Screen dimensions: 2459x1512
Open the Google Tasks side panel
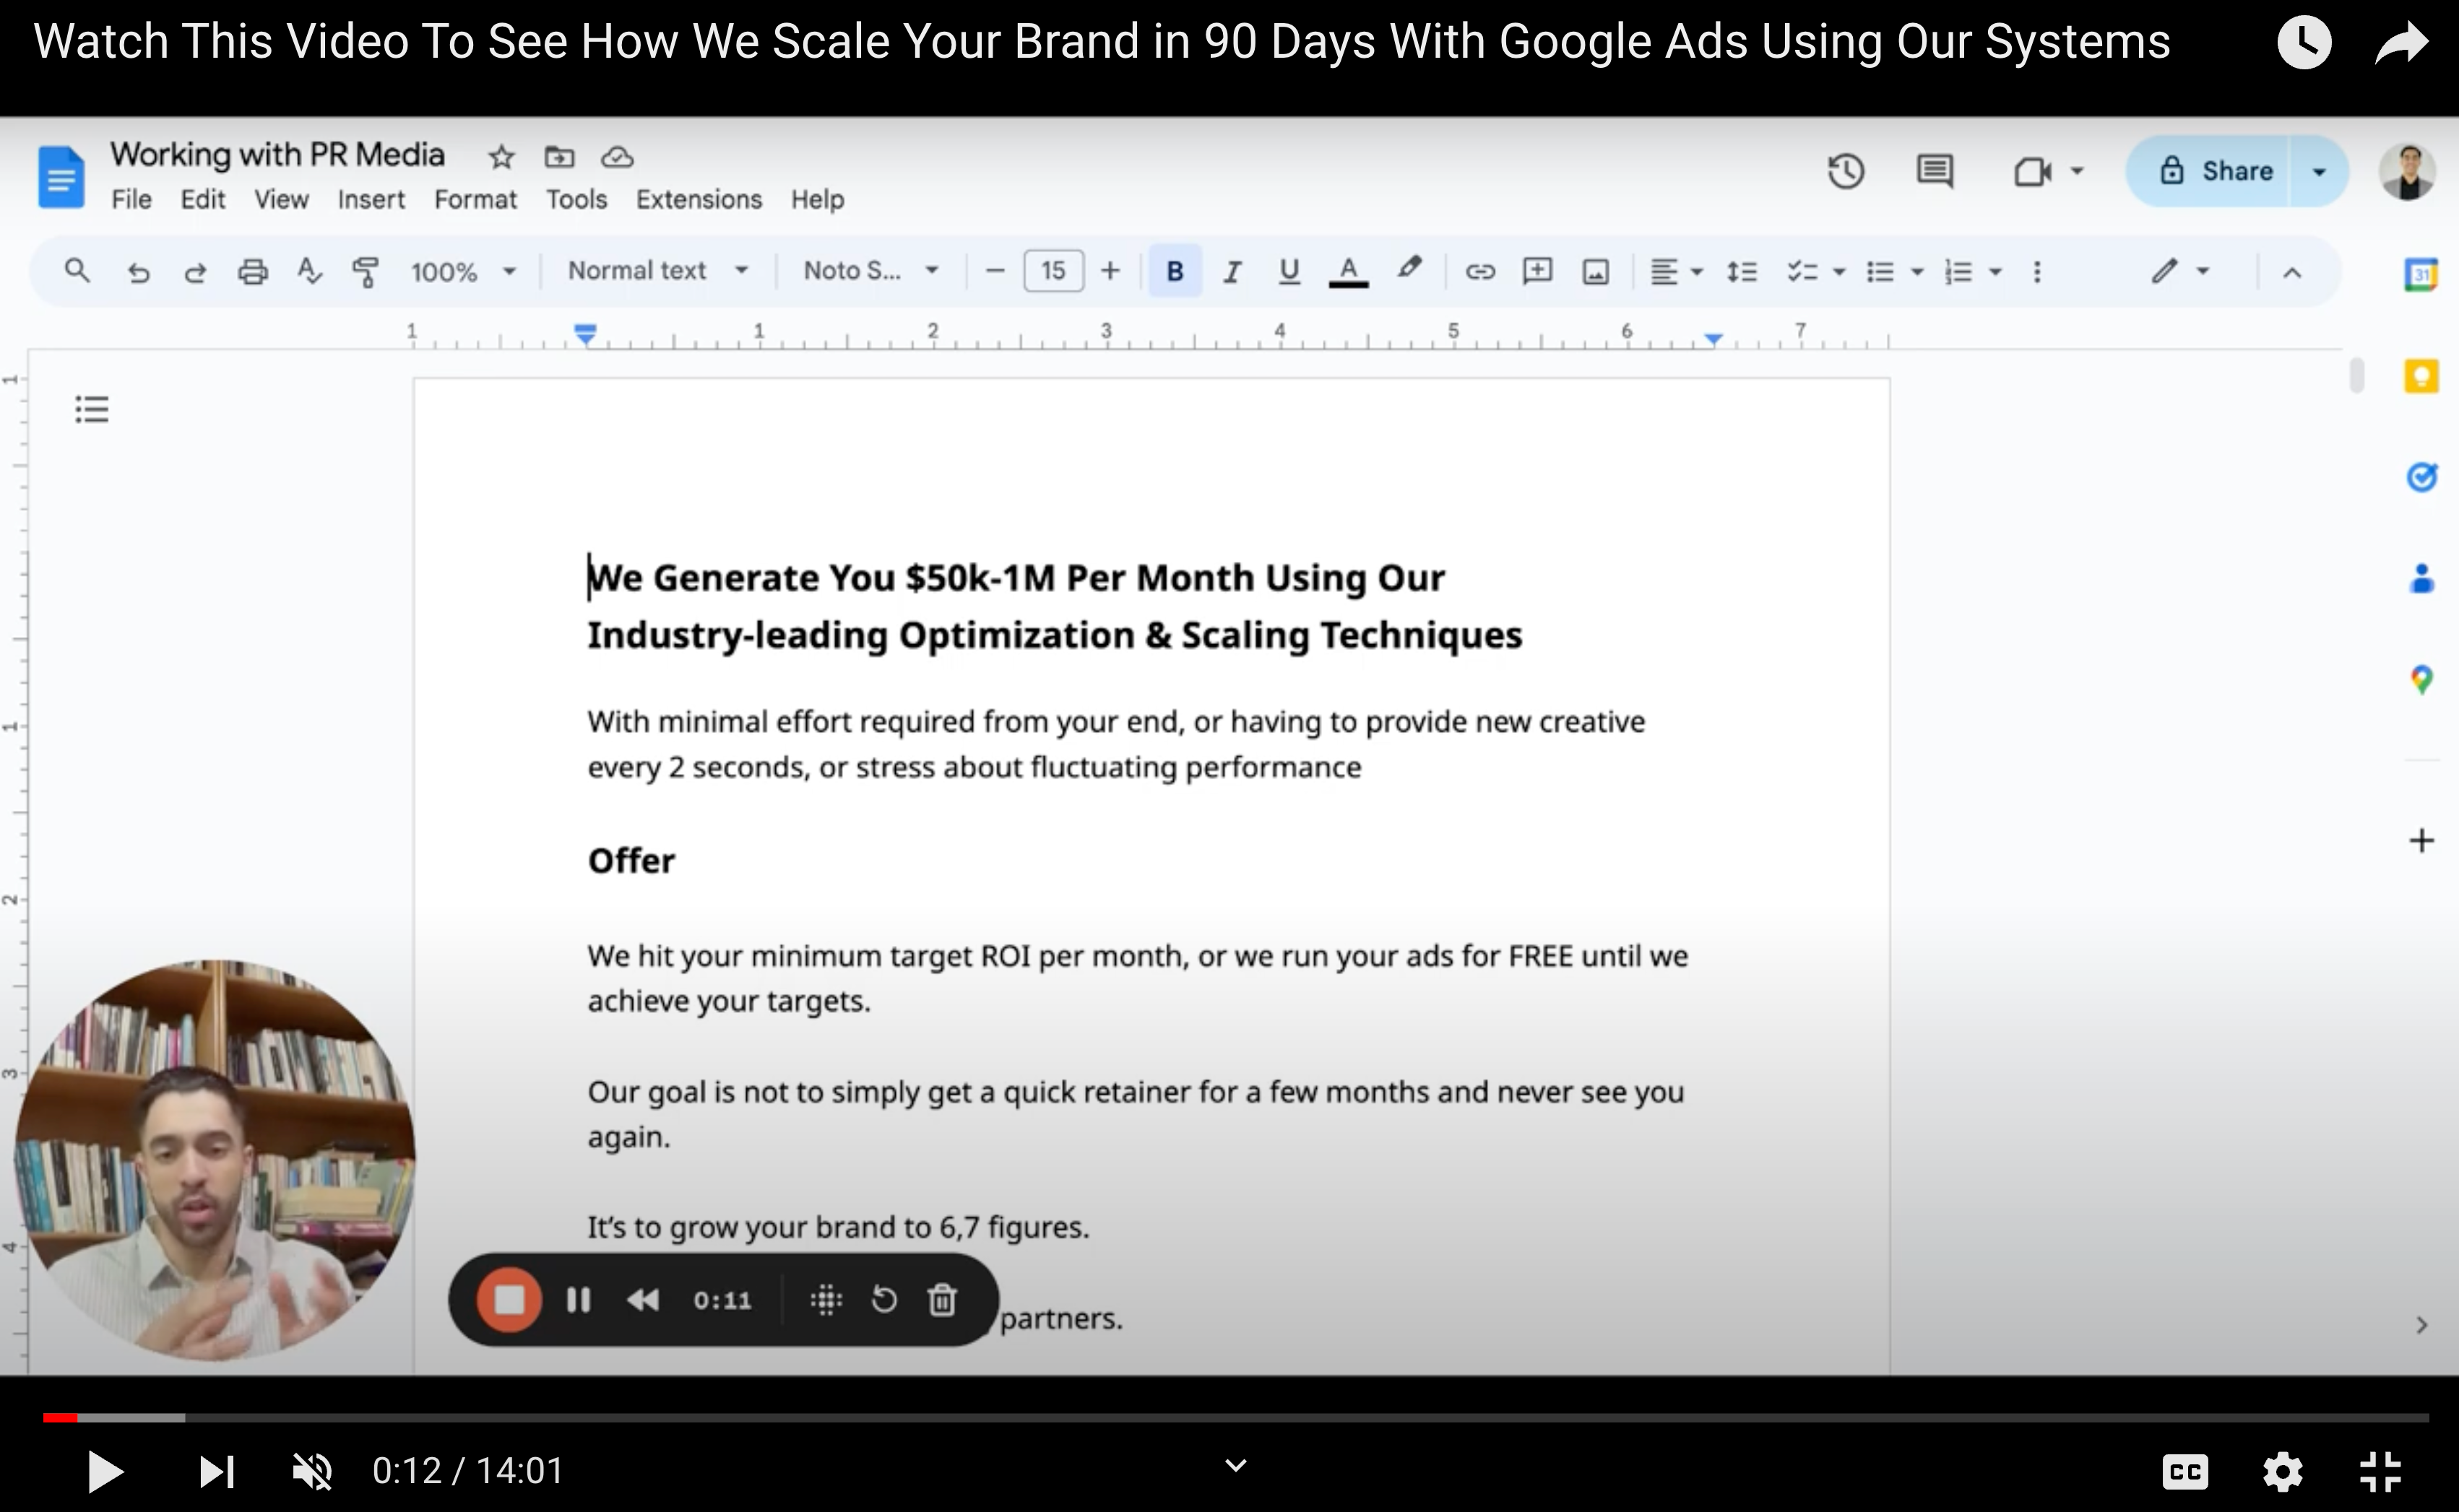coord(2421,477)
